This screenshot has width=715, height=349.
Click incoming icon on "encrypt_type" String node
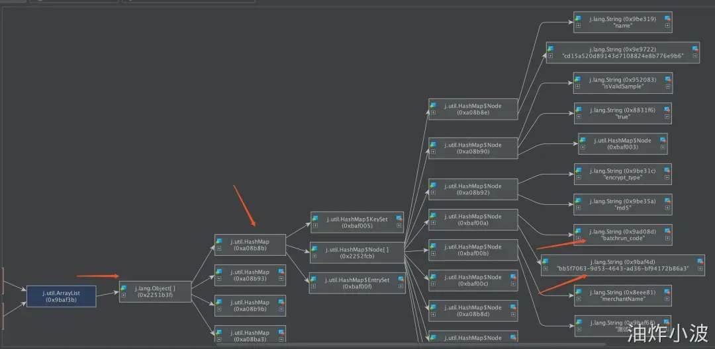(x=578, y=170)
